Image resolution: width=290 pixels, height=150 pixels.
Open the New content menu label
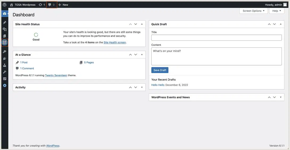(65, 5)
